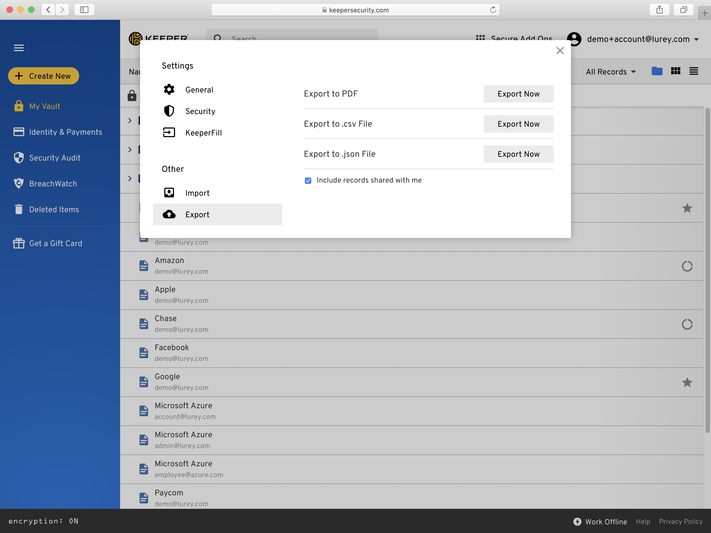
Task: Click the circular icon on Chase row
Action: click(687, 324)
